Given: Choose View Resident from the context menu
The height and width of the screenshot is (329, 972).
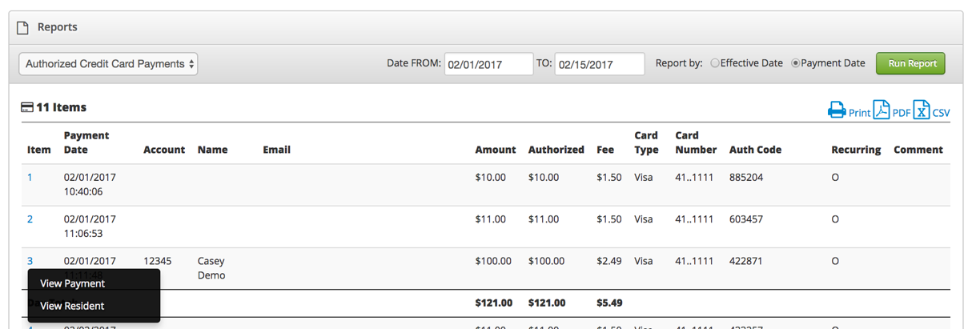Looking at the screenshot, I should click(72, 306).
